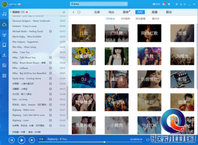Open the 网络红歌 MV category
The image size is (198, 145).
149,33
